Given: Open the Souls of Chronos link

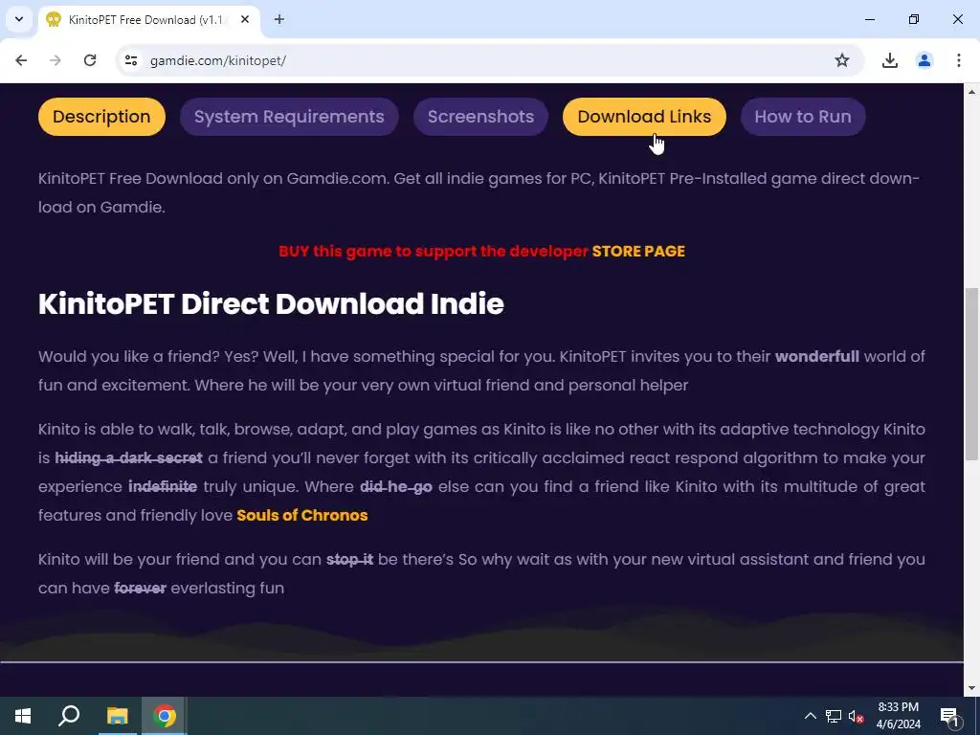Looking at the screenshot, I should 301,516.
